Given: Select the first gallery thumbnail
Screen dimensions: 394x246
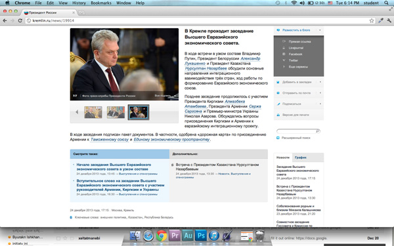Looking at the screenshot, I should (93, 112).
